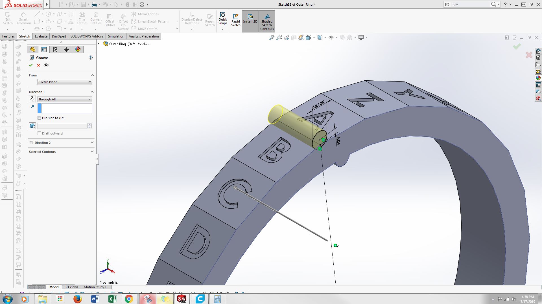Open the Appearances task pane tab

(x=538, y=78)
